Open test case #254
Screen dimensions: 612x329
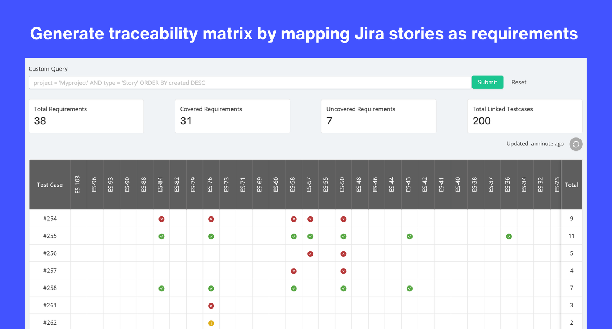point(50,219)
